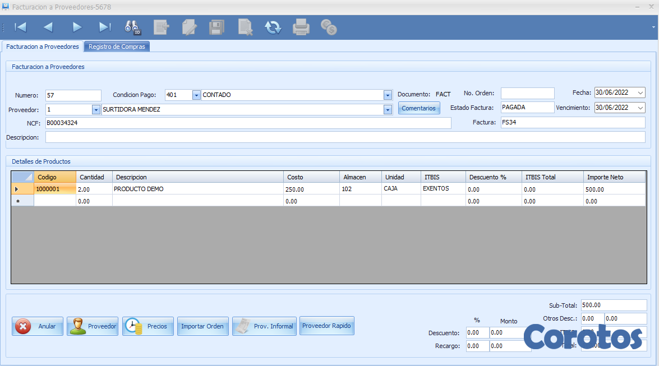Viewport: 659px width, 366px height.
Task: Click the Anular button
Action: [x=38, y=326]
